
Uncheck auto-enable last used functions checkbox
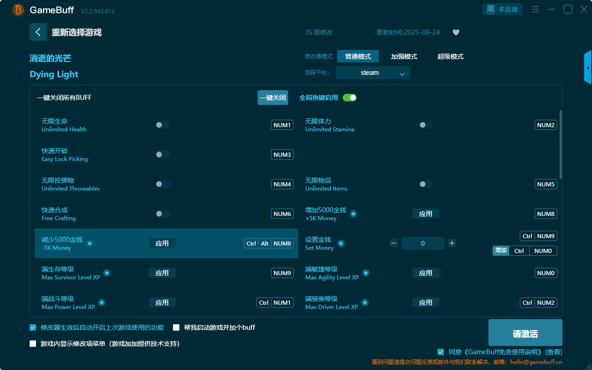[x=33, y=327]
